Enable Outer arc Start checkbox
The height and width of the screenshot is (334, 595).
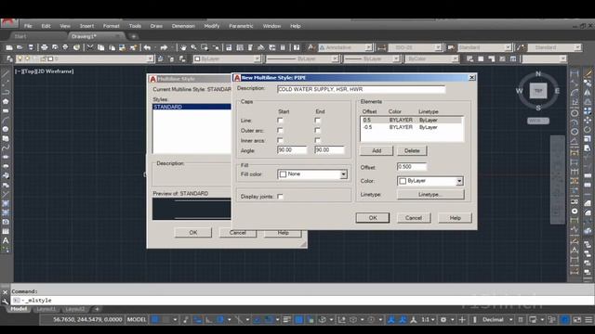pos(280,130)
